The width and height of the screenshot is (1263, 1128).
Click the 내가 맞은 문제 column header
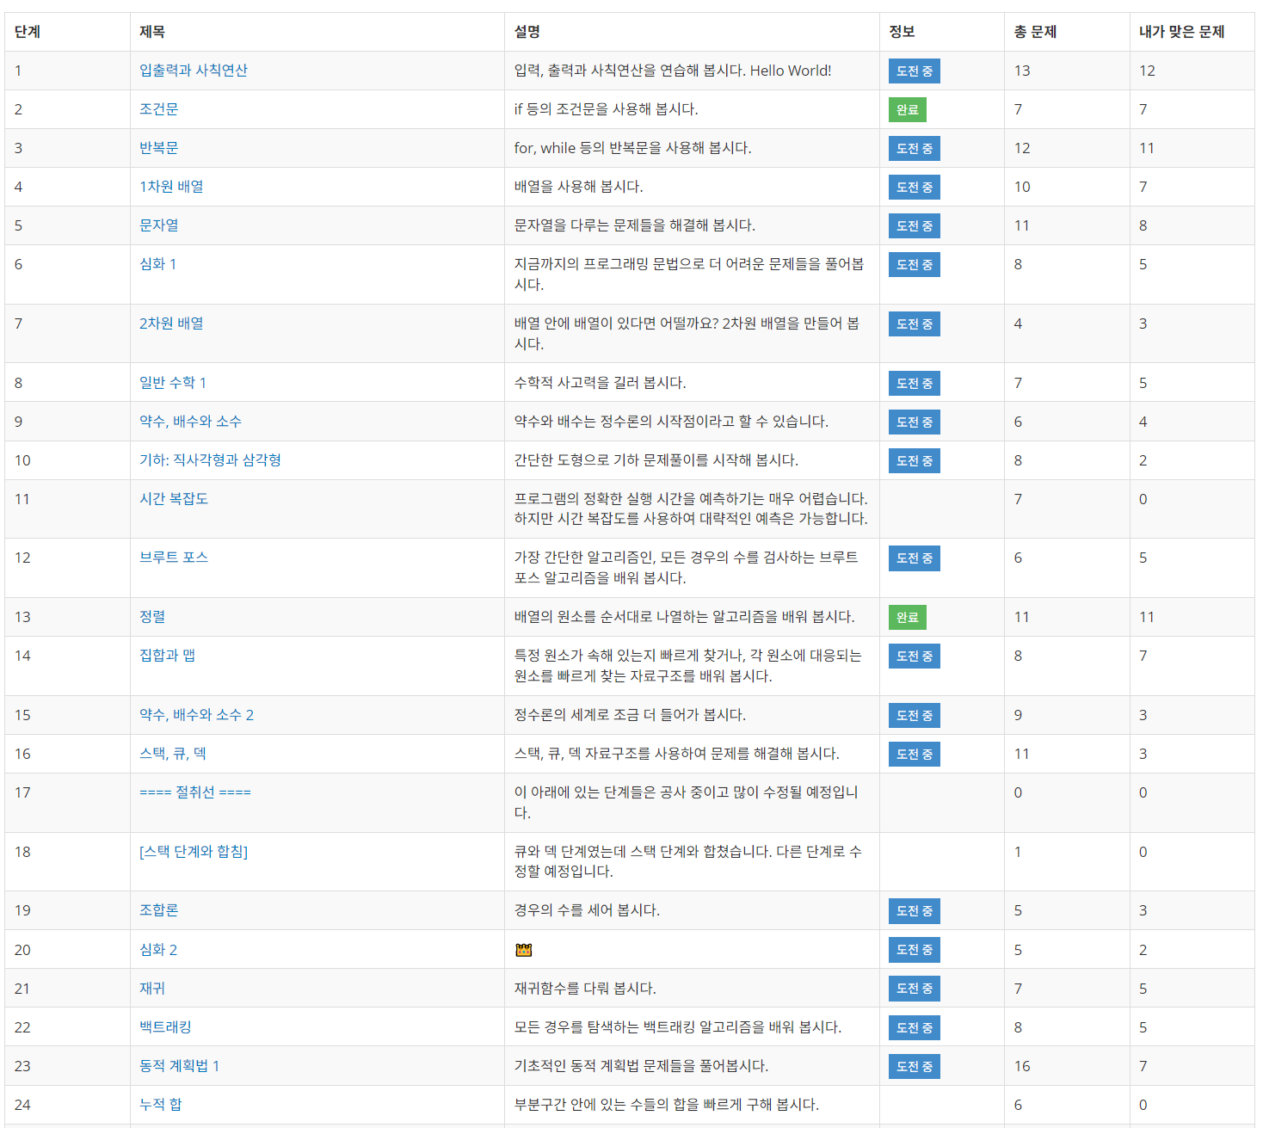point(1181,32)
